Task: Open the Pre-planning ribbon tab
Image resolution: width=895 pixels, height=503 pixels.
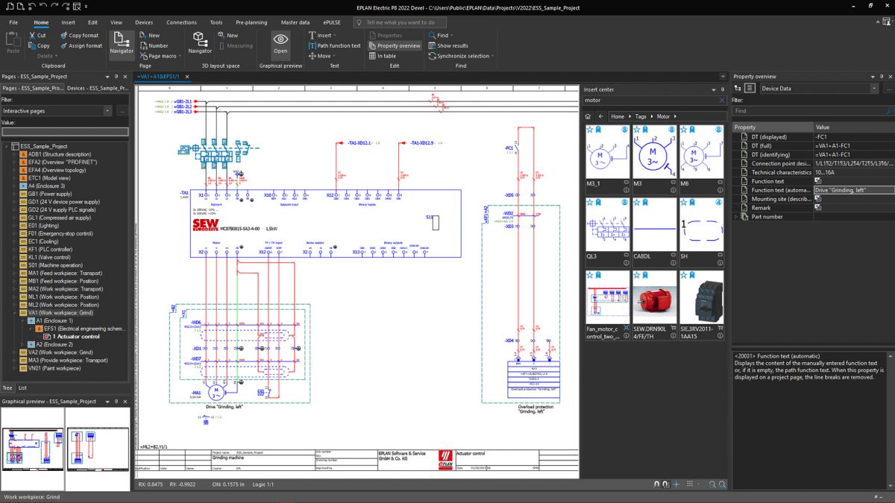Action: (x=251, y=22)
